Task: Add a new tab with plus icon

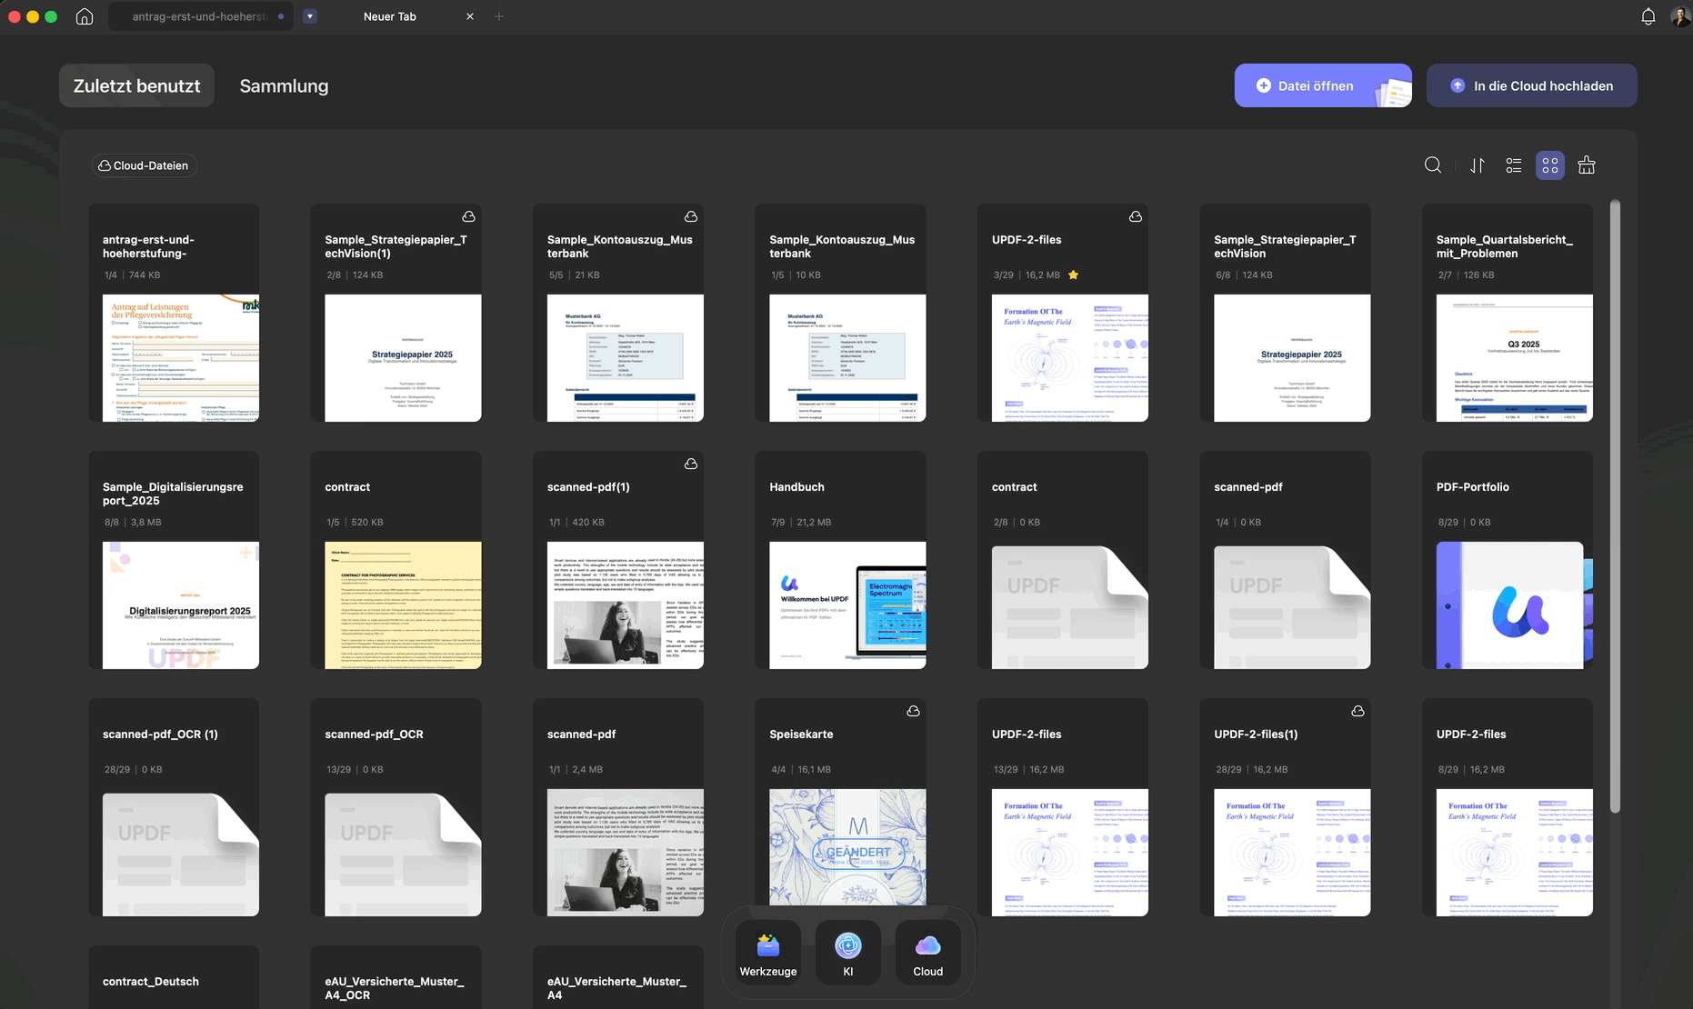Action: pos(499,16)
